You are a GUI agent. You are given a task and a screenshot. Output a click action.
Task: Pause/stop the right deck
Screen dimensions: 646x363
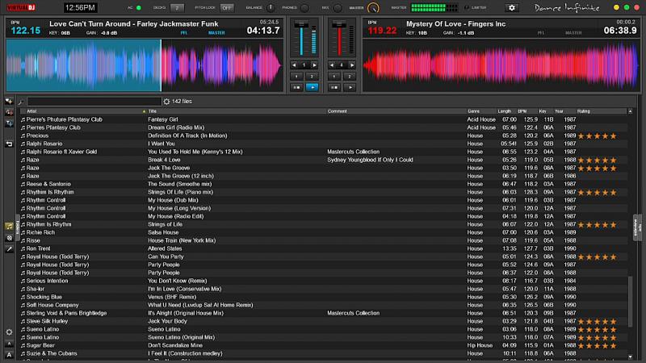coord(334,87)
